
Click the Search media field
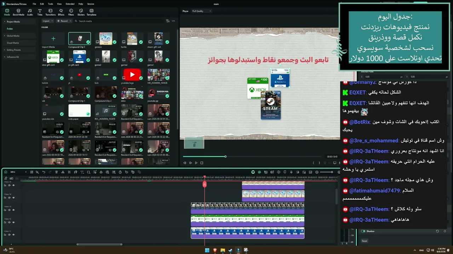tap(120, 21)
